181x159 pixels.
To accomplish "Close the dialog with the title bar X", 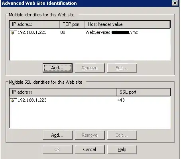I will point(175,3).
